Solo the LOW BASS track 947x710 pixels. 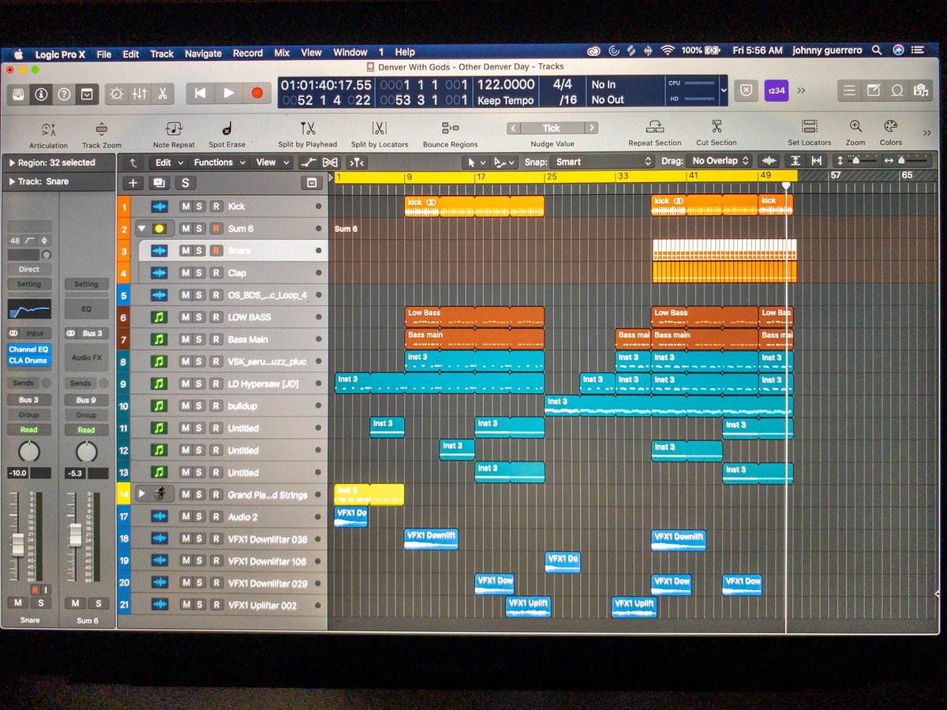click(200, 316)
